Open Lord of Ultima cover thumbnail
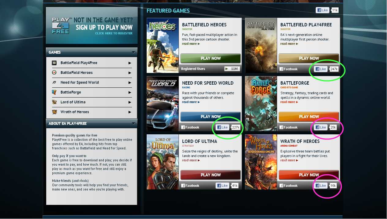 point(163,162)
